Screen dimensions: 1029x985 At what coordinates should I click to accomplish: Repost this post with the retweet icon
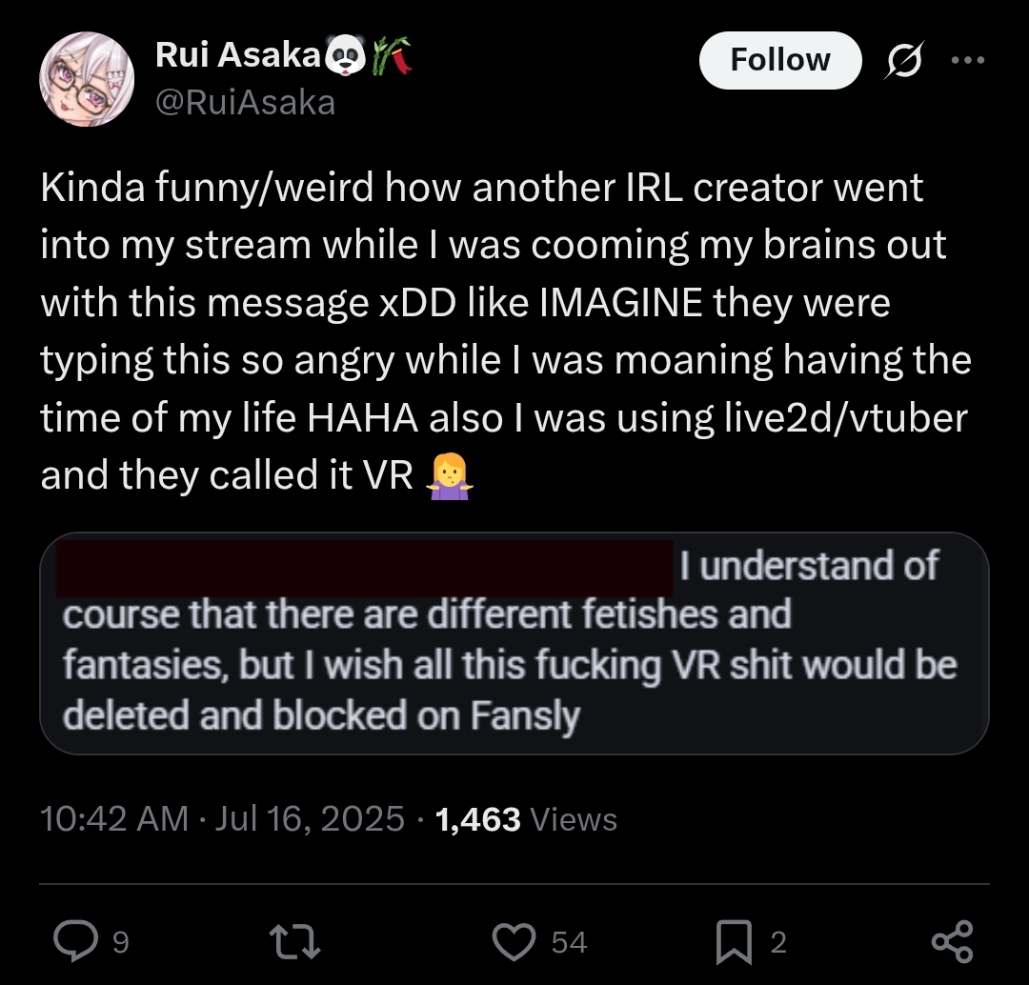click(x=293, y=941)
